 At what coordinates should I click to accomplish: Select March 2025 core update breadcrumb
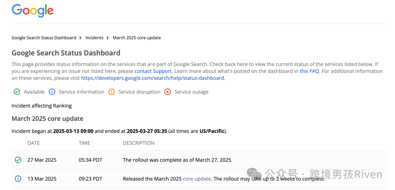tap(137, 38)
